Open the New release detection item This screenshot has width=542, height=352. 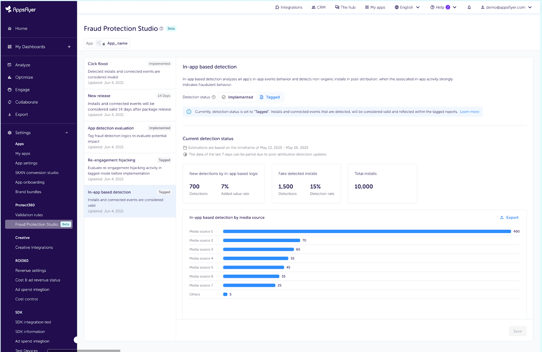[x=130, y=105]
